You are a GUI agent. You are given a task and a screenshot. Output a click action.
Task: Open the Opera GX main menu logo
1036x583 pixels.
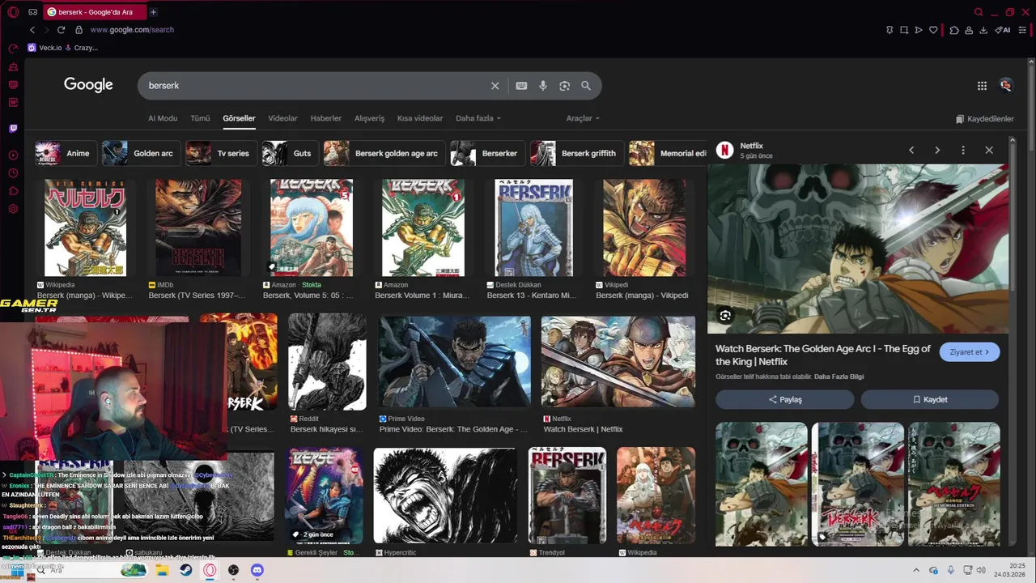point(13,12)
